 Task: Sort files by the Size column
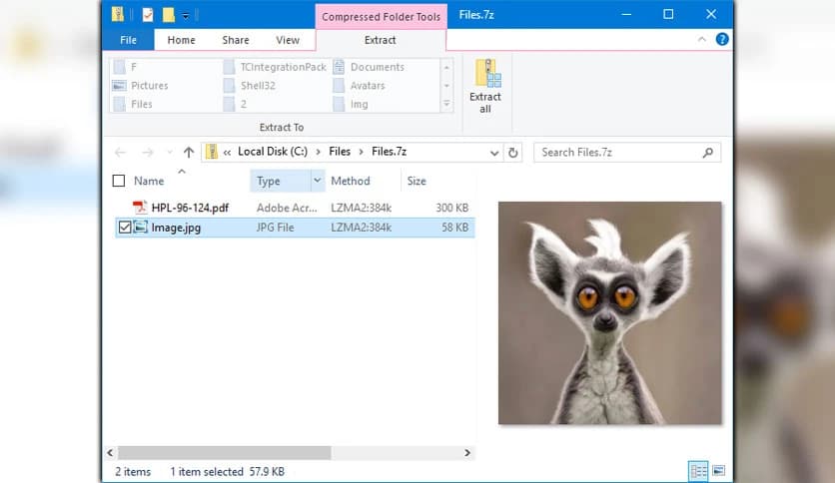[x=417, y=182]
